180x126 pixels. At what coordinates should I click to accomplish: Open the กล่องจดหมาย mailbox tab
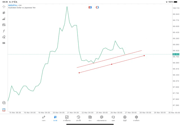click(102, 118)
